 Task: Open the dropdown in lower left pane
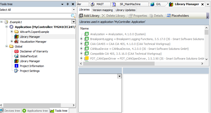coord(119,76)
